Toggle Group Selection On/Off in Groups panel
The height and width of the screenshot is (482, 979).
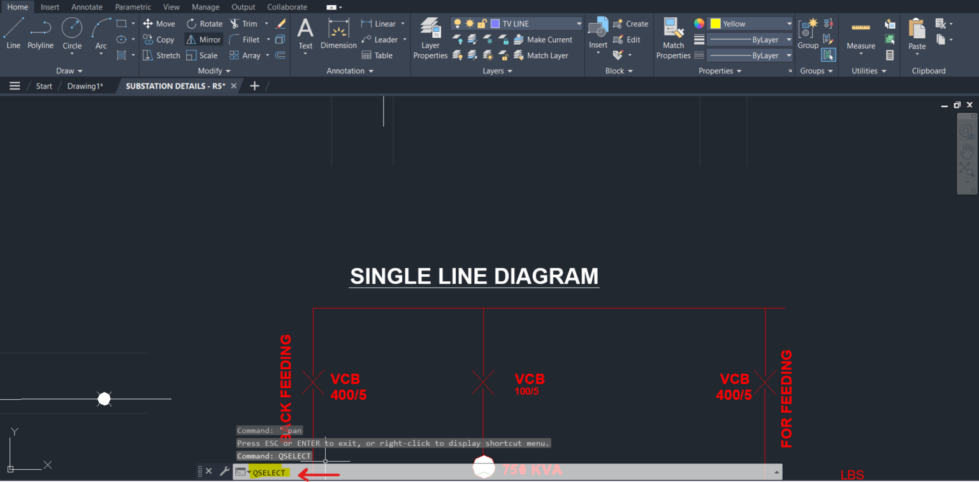829,55
